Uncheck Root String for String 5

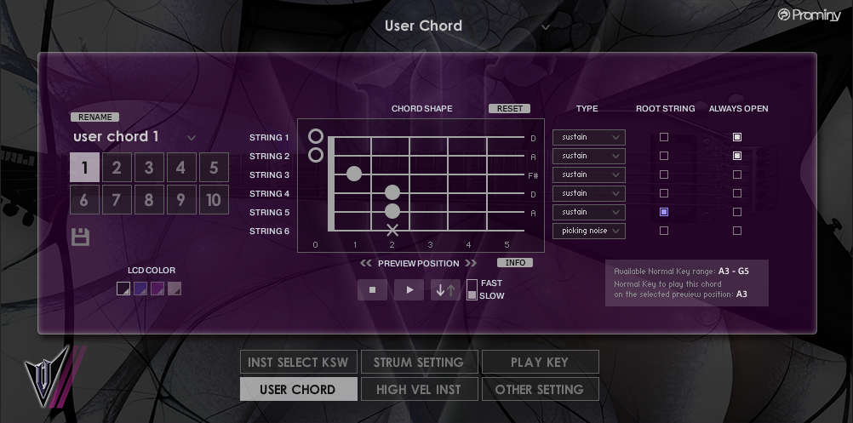click(664, 212)
